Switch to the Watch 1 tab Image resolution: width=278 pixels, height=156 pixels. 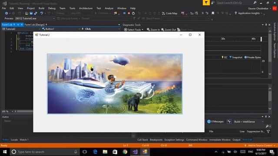tap(24, 140)
